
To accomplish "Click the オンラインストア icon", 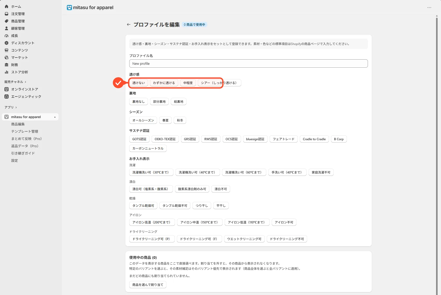I will [7, 89].
